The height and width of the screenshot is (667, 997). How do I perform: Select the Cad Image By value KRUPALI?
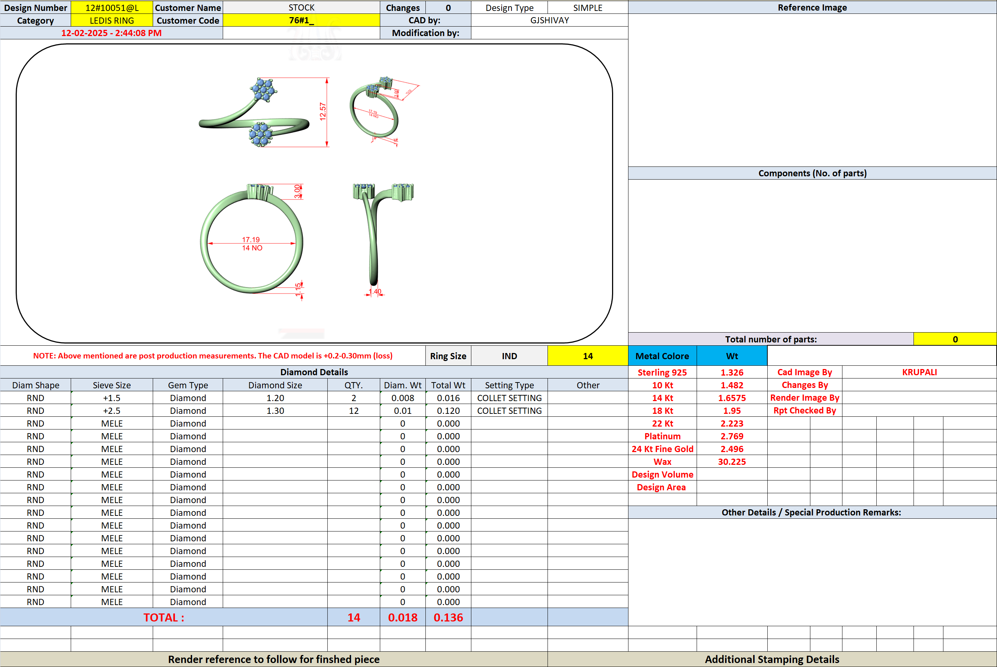coord(919,372)
